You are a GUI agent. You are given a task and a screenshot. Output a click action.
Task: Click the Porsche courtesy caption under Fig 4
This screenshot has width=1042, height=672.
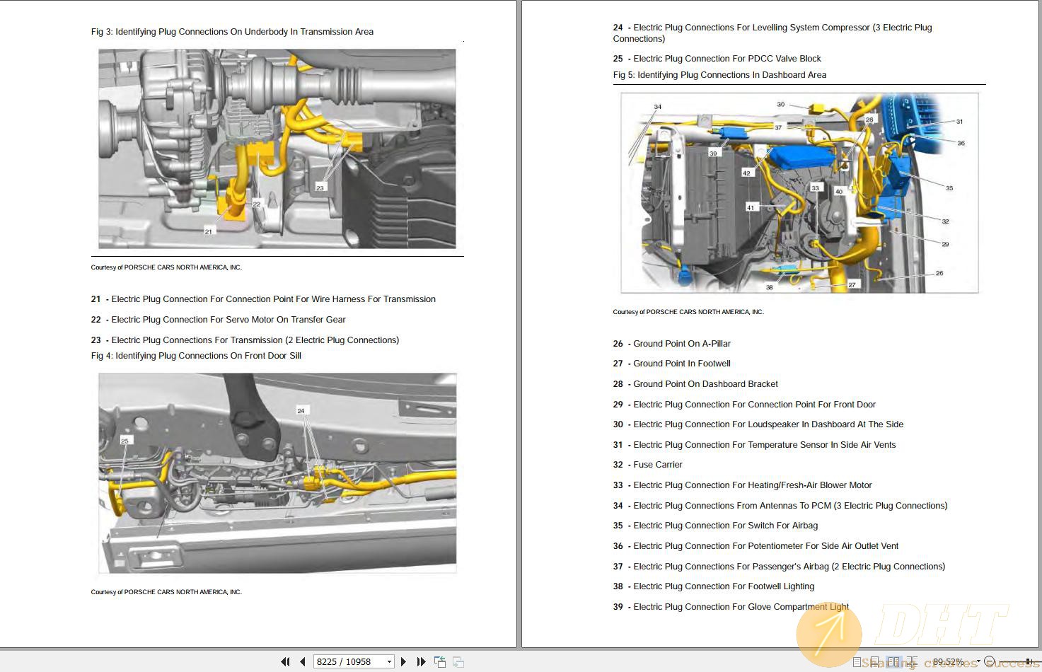[x=166, y=592]
